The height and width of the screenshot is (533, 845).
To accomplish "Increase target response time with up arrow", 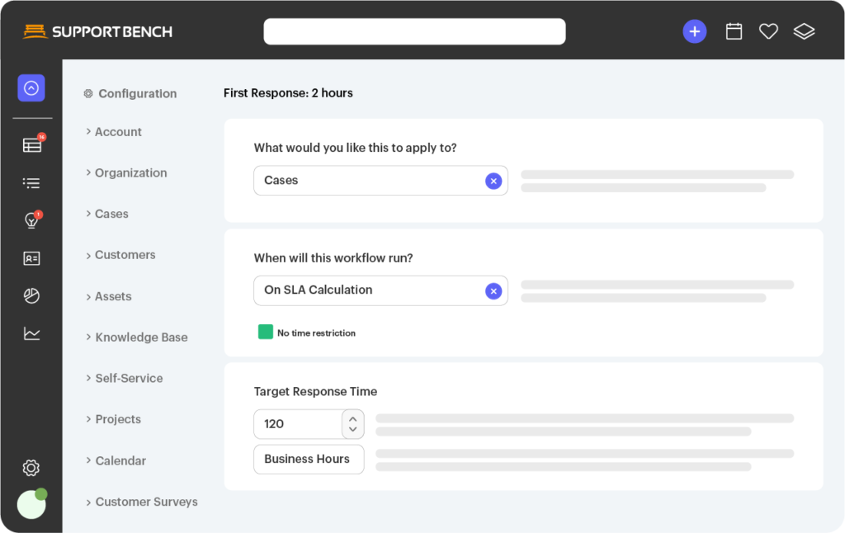I will point(353,417).
